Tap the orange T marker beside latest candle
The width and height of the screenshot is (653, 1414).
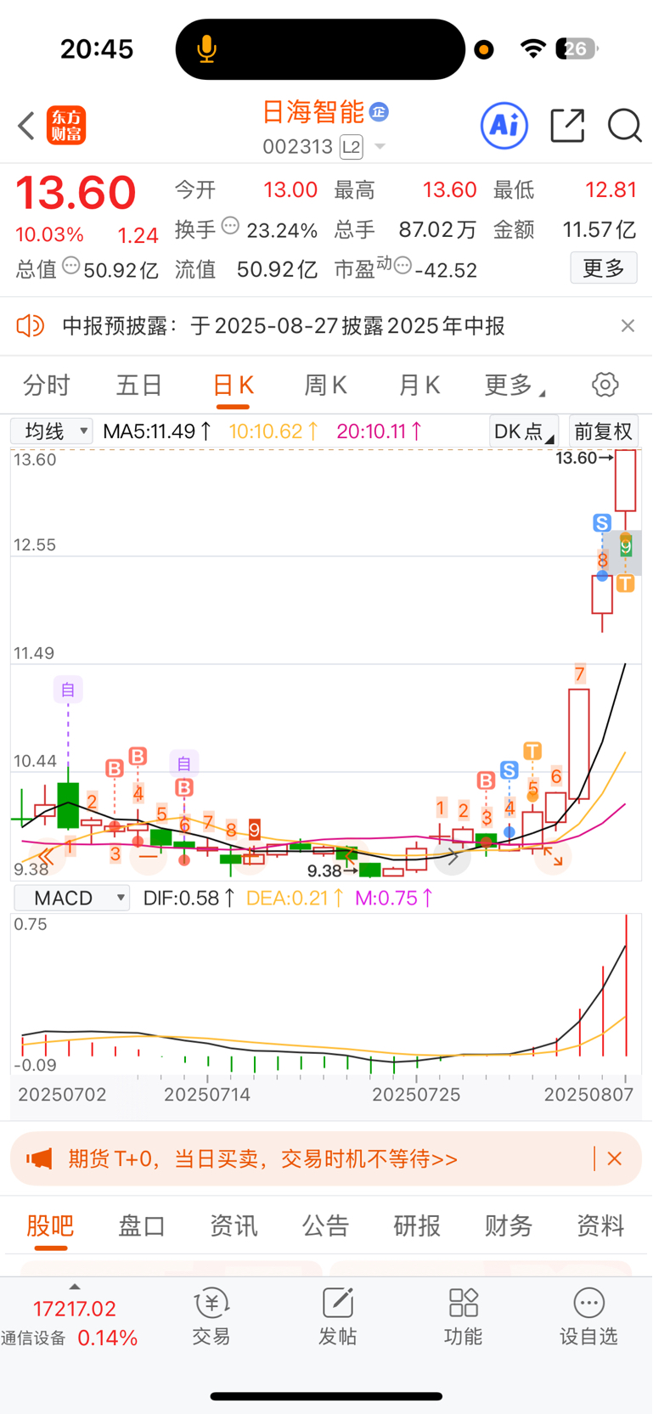[626, 583]
